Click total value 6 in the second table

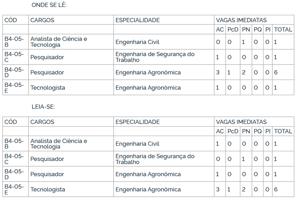pyautogui.click(x=276, y=189)
